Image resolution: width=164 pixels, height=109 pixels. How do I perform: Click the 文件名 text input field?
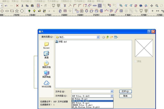point(91,91)
